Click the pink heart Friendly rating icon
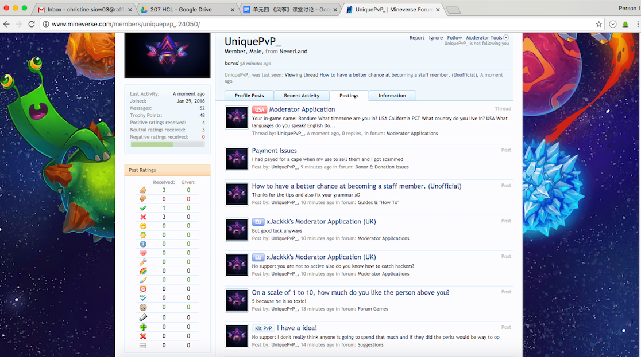The height and width of the screenshot is (357, 641). coord(142,253)
